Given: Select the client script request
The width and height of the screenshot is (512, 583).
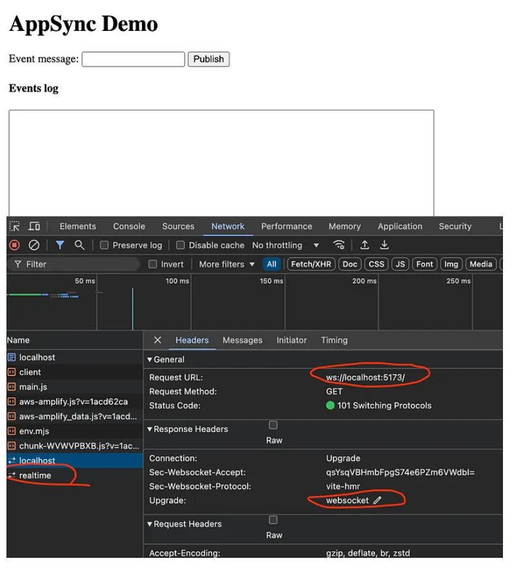Looking at the screenshot, I should pos(74,372).
